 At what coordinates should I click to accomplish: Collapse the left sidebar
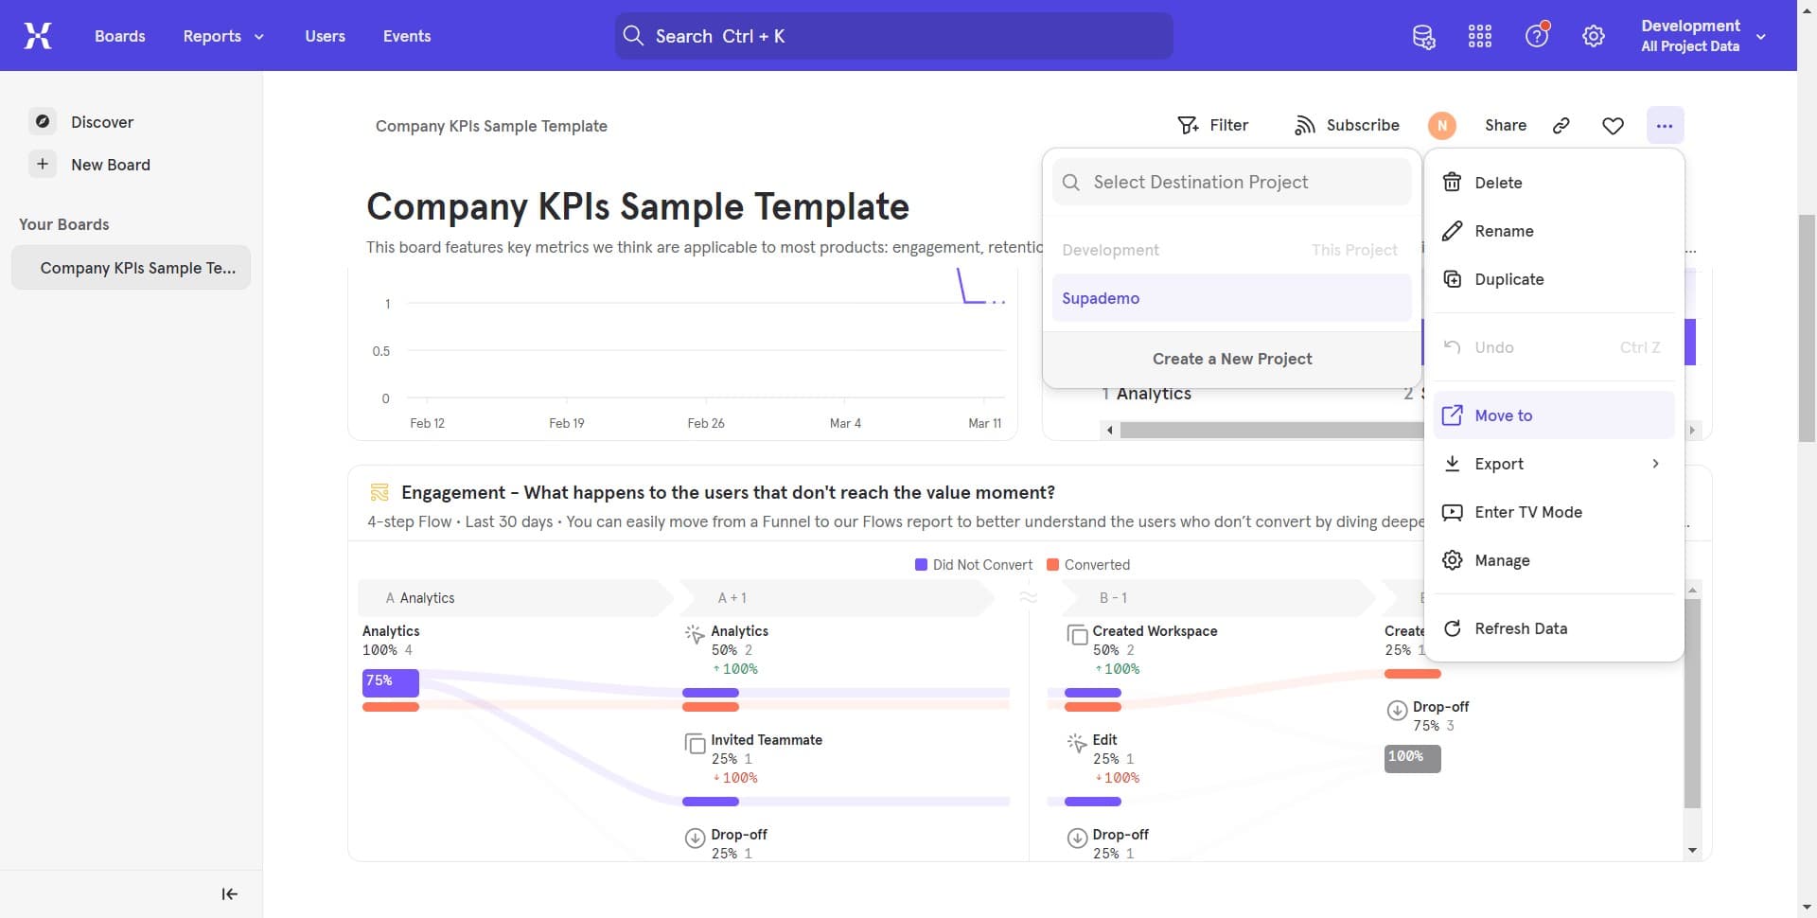[x=228, y=893]
